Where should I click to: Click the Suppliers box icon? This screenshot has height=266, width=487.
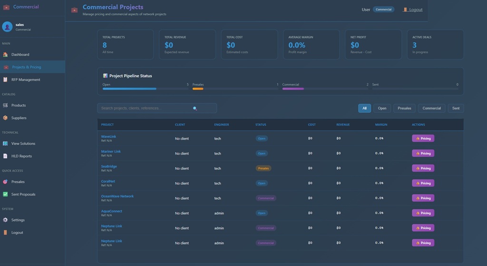point(5,118)
